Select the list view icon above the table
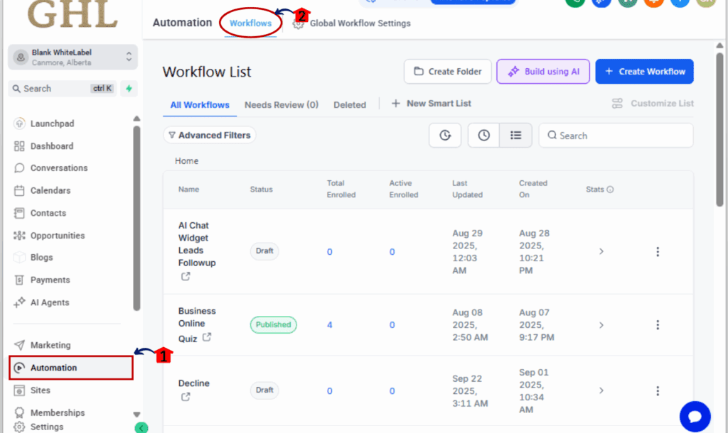 [515, 135]
